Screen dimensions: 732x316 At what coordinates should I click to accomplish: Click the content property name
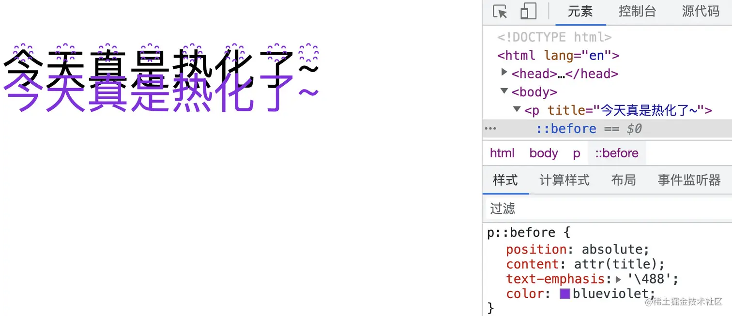533,264
